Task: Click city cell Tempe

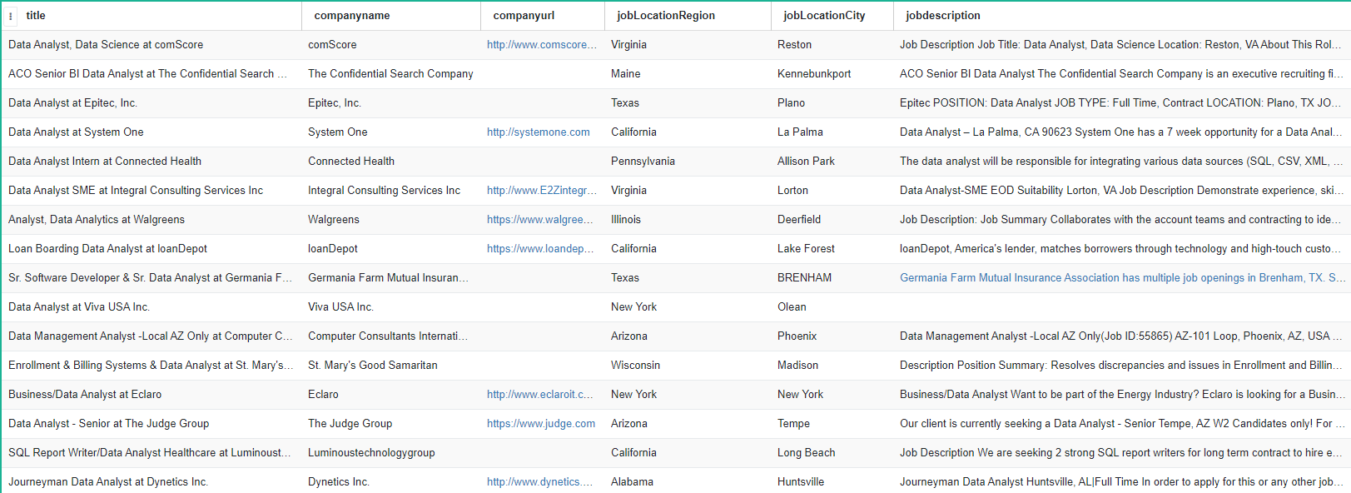Action: (x=793, y=424)
